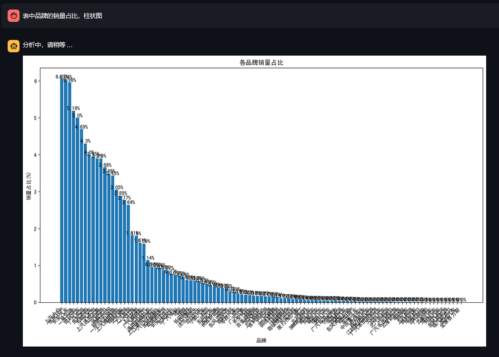Open the generated bar chart image
This screenshot has width=499, height=357.
point(254,201)
